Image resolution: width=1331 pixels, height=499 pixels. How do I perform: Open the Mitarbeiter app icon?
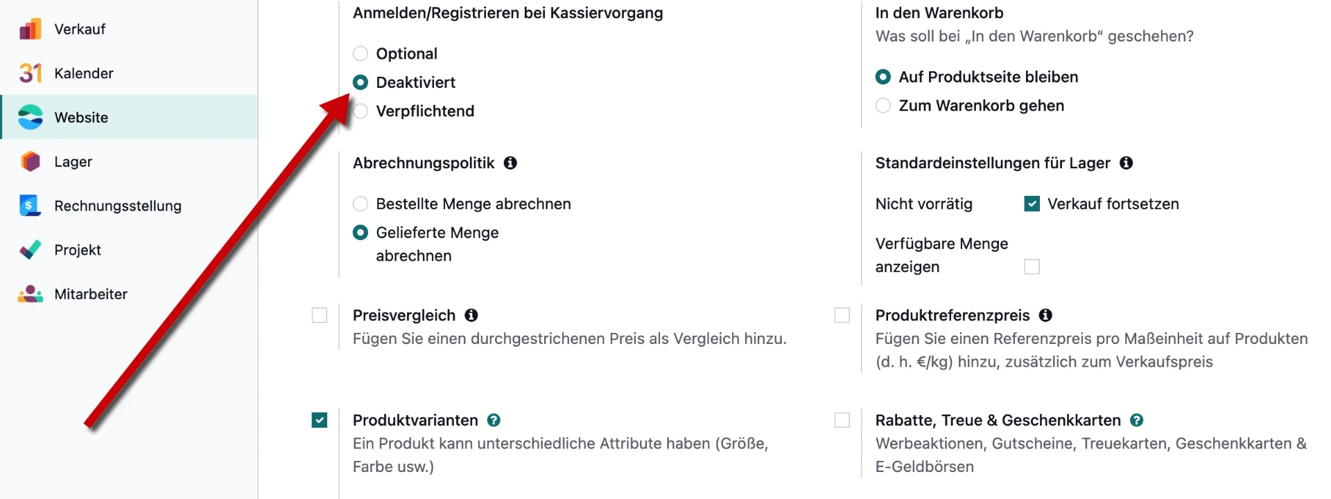(30, 294)
